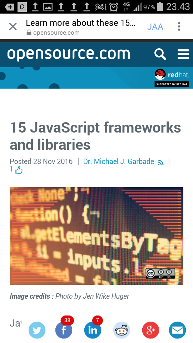Share article on Google Plus

pos(150,330)
